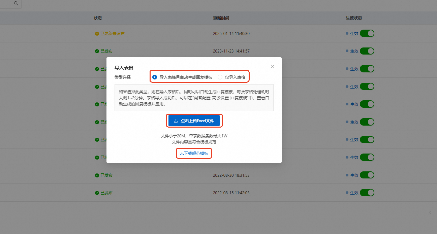Click 已发布 status in 2022-08-15 row

click(104, 193)
